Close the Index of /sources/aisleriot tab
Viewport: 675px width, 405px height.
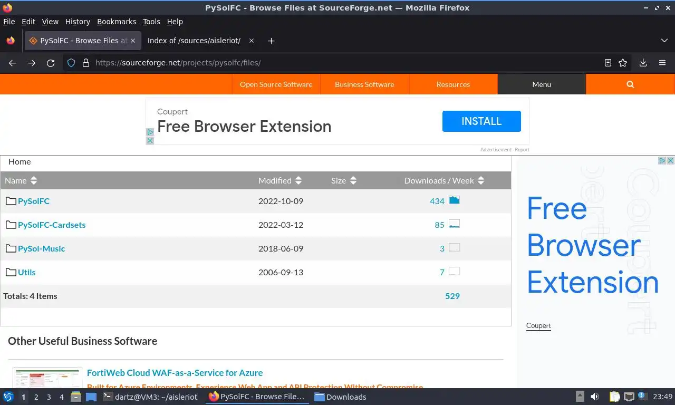coord(252,41)
